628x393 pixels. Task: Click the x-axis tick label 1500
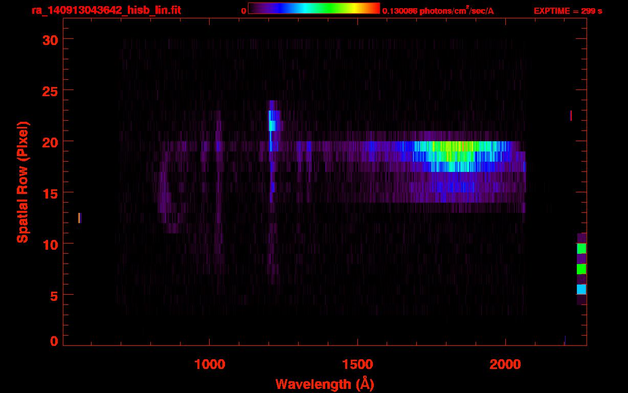357,364
